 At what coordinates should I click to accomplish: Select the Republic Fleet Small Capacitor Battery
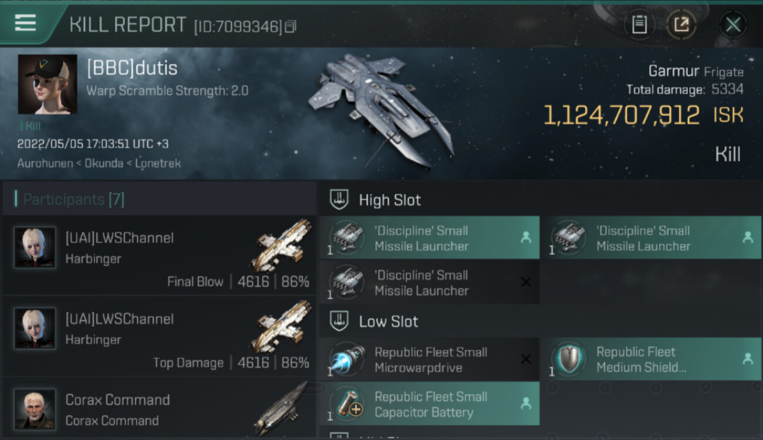pos(429,404)
